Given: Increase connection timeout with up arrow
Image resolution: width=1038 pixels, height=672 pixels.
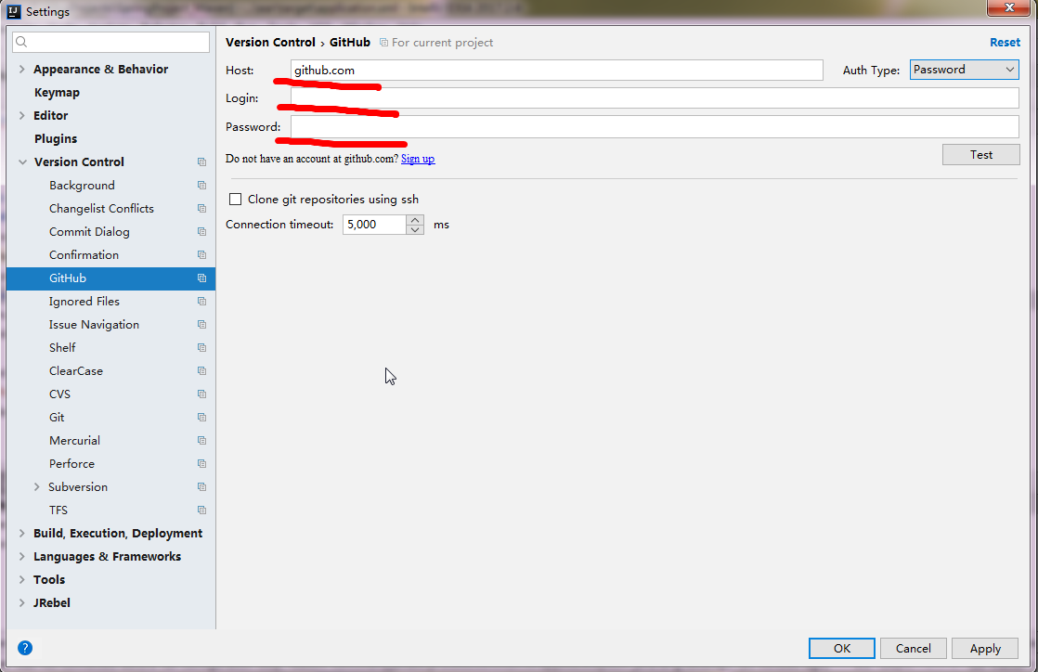Looking at the screenshot, I should (x=415, y=219).
